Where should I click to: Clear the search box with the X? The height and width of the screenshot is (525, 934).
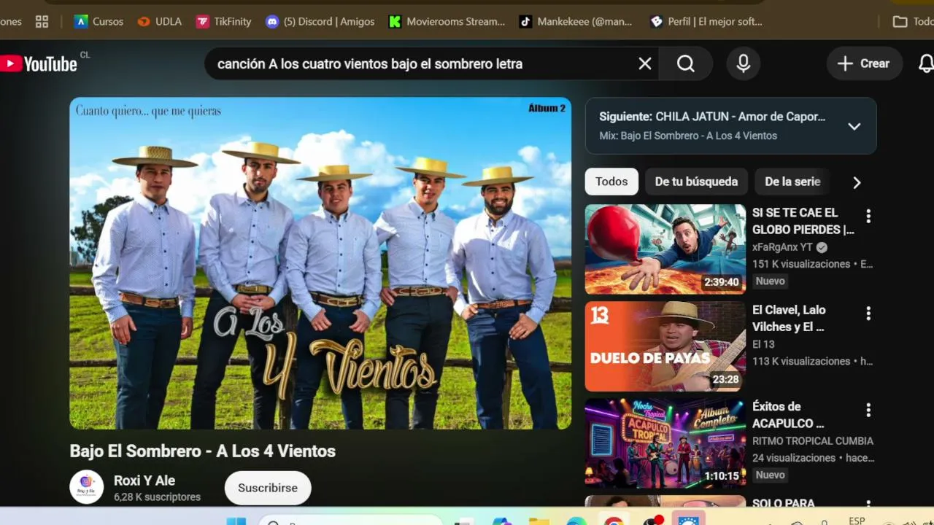click(645, 64)
